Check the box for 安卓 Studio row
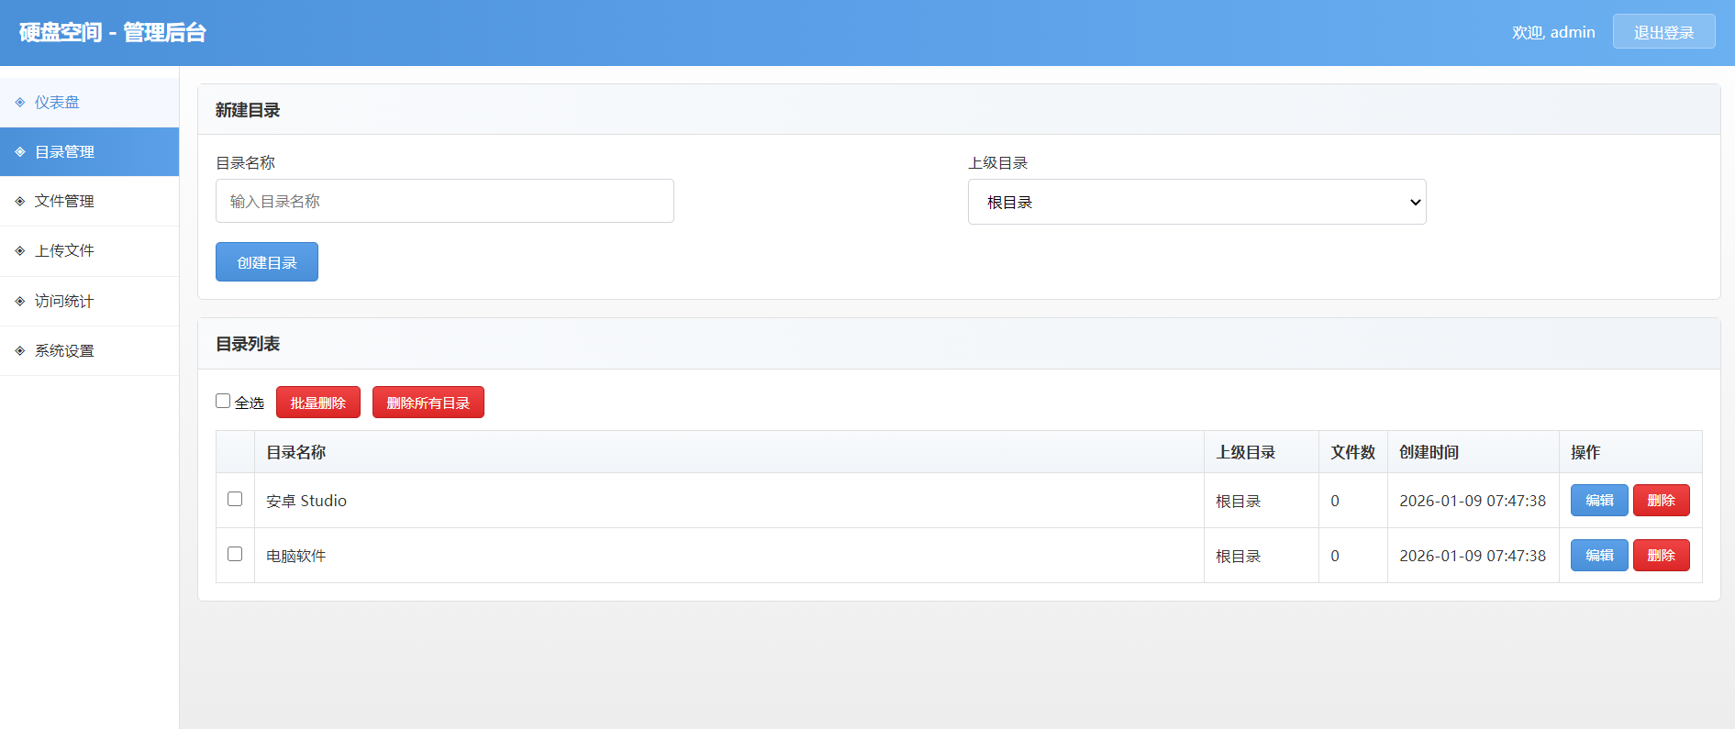This screenshot has width=1735, height=729. [235, 499]
